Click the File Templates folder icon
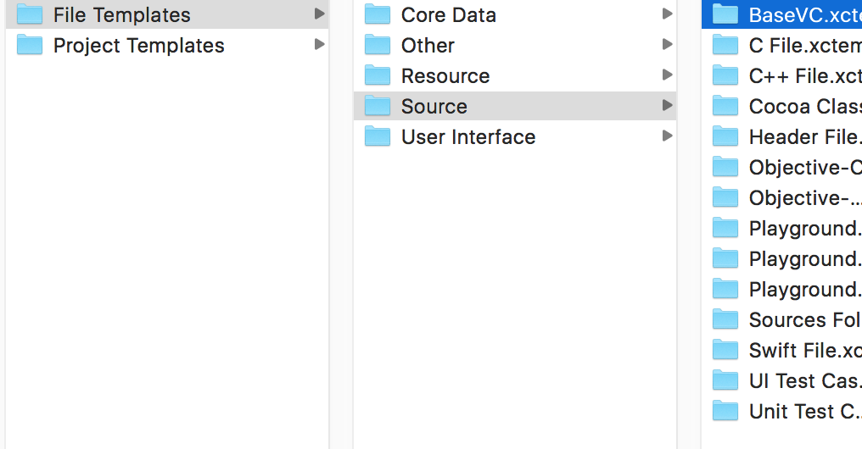 (x=30, y=14)
